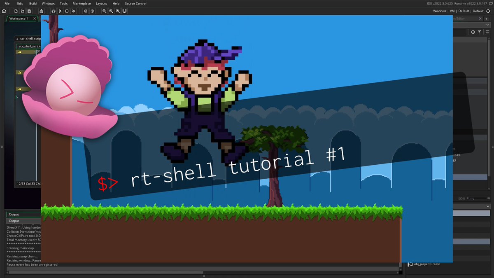494x278 pixels.
Task: Add a new asset with plus-circle icon
Action: tap(473, 32)
